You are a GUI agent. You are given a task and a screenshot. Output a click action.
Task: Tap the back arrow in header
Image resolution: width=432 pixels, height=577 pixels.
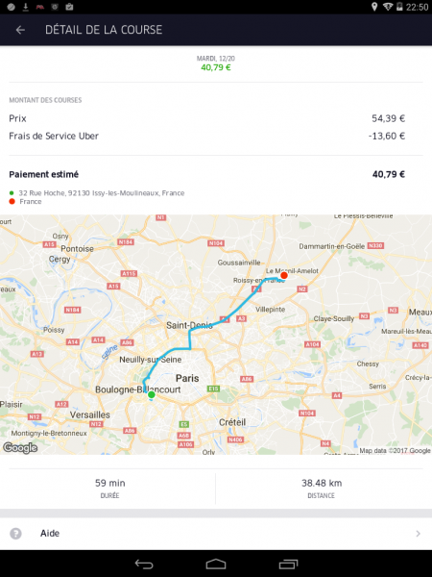(20, 30)
